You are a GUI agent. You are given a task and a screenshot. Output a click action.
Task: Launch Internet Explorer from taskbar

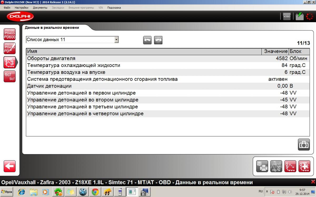(21, 192)
